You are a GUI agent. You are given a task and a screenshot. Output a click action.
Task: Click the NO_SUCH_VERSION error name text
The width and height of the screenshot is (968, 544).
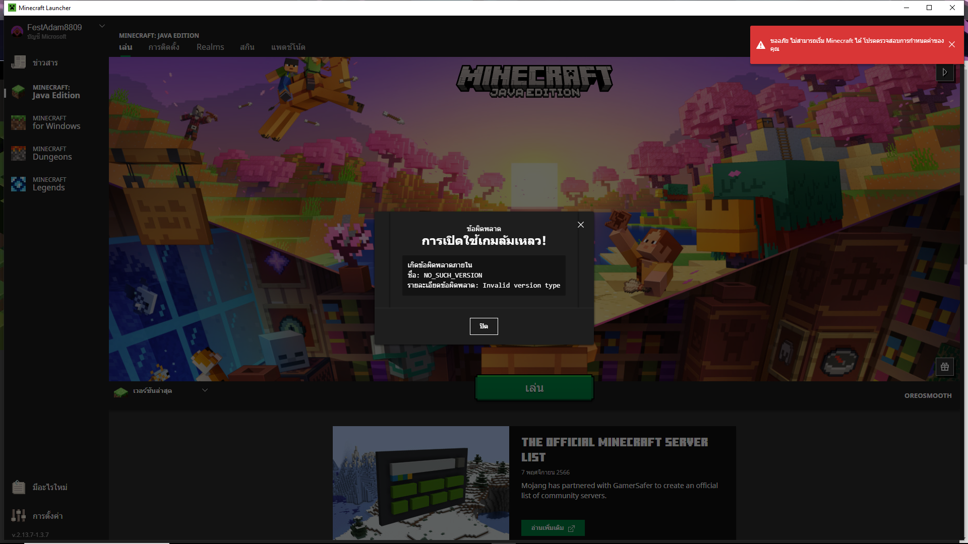453,276
